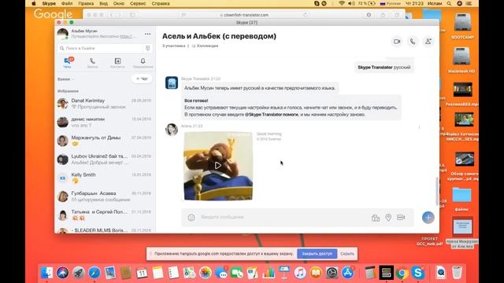
Task: Open Spotlight search in the menu bar
Action: pos(449,3)
